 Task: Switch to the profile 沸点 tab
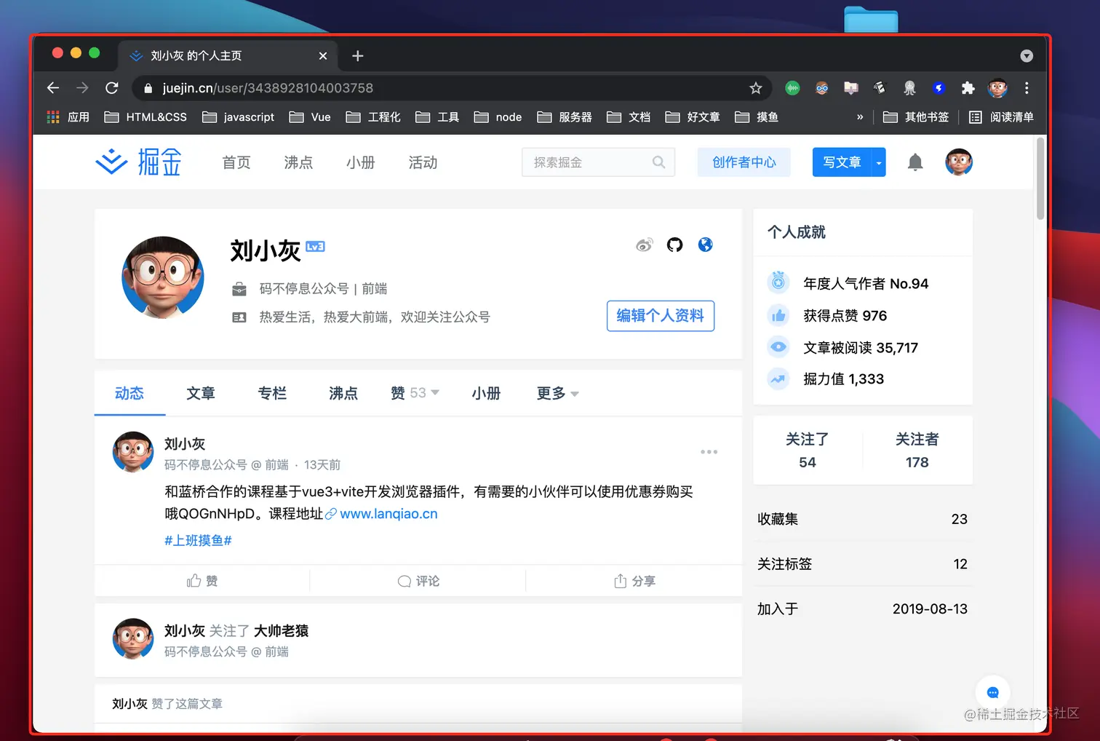coord(343,393)
